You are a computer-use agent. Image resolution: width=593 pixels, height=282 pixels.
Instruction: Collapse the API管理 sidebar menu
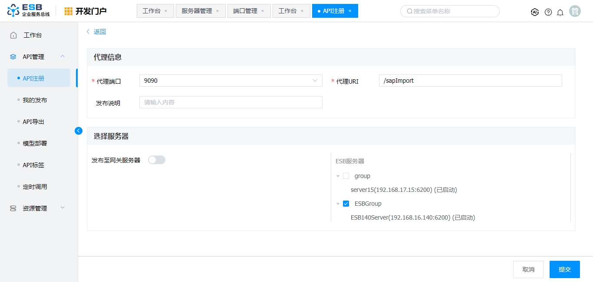tap(62, 56)
